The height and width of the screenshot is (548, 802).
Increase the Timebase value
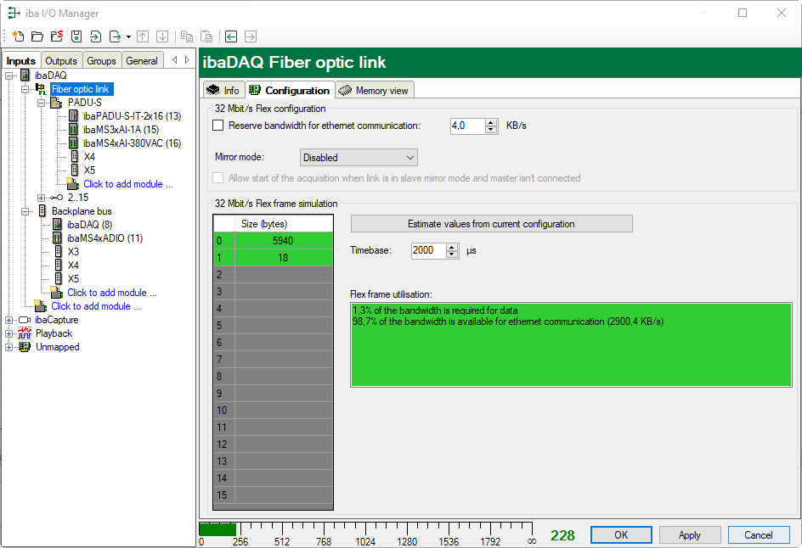click(452, 247)
